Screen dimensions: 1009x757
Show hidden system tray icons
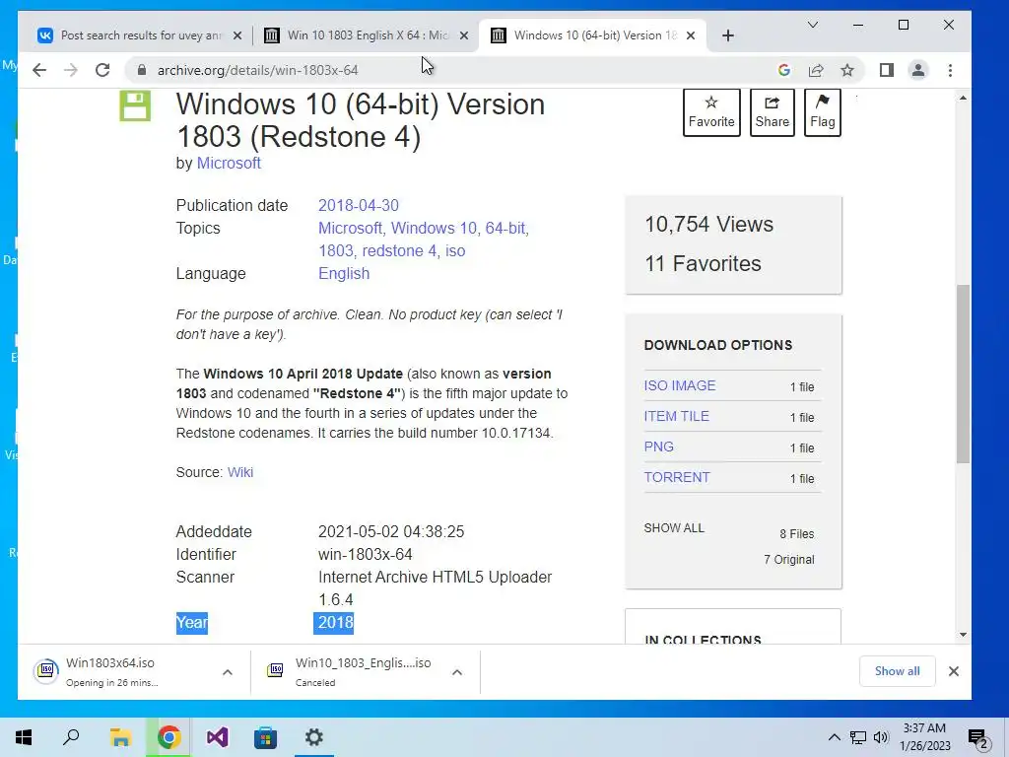[834, 737]
